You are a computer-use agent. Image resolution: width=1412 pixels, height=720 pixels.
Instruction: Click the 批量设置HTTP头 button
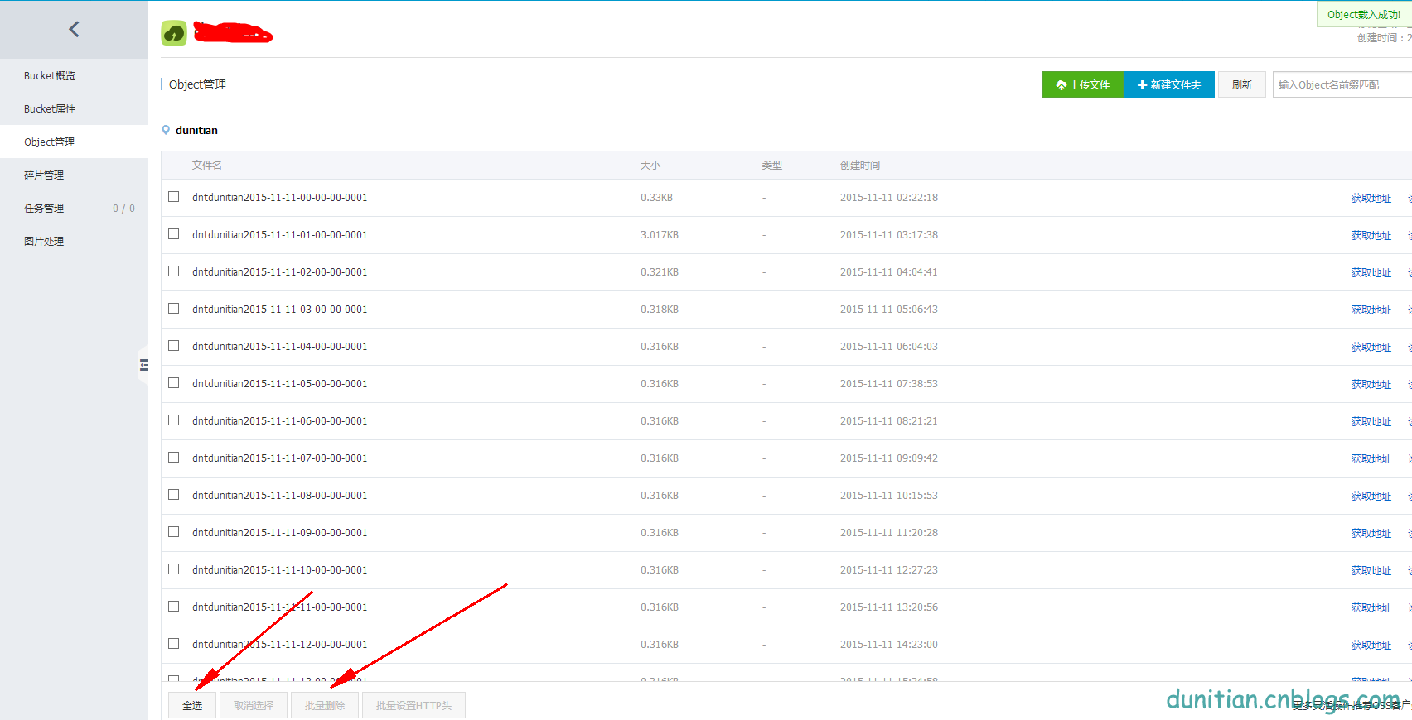413,705
